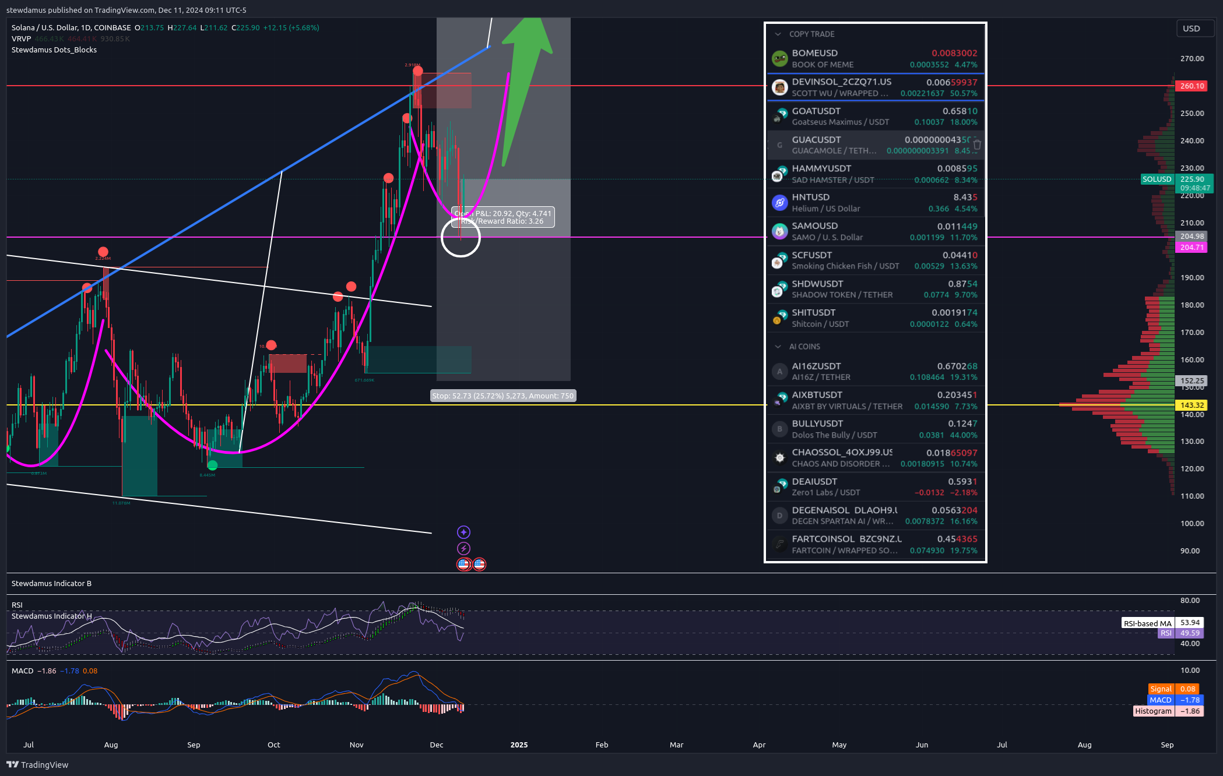Click the SAMOUSD dog logo icon
The width and height of the screenshot is (1223, 776).
779,231
